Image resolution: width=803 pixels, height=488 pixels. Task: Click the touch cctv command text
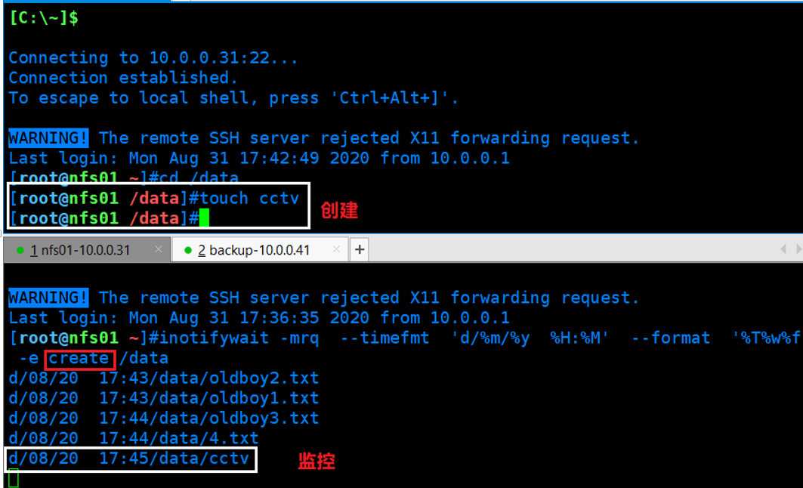point(247,198)
